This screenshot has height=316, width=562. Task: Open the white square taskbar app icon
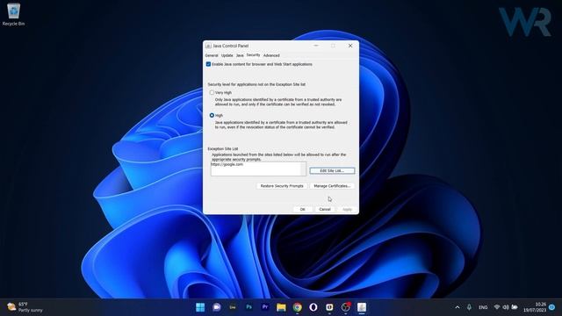click(x=329, y=307)
